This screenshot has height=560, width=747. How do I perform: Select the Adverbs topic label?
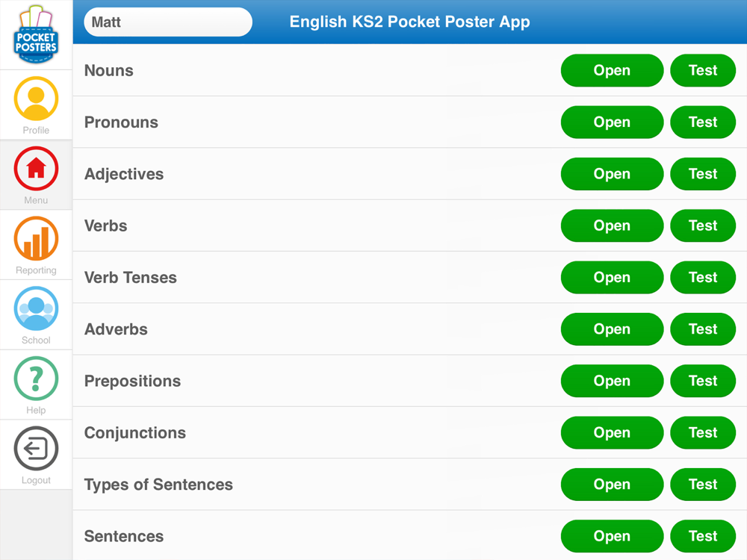coord(116,329)
